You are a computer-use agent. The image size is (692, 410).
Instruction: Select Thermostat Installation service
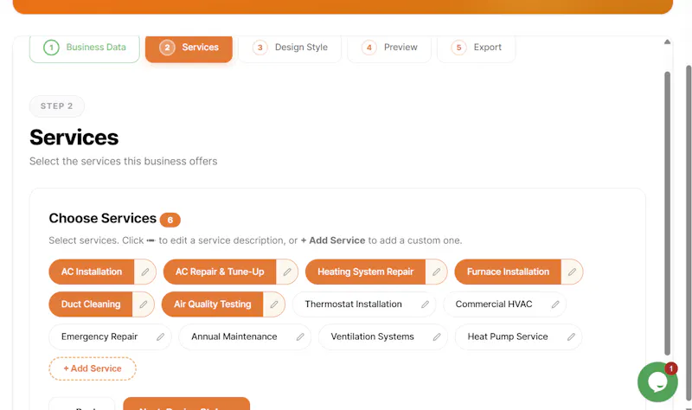pos(353,304)
